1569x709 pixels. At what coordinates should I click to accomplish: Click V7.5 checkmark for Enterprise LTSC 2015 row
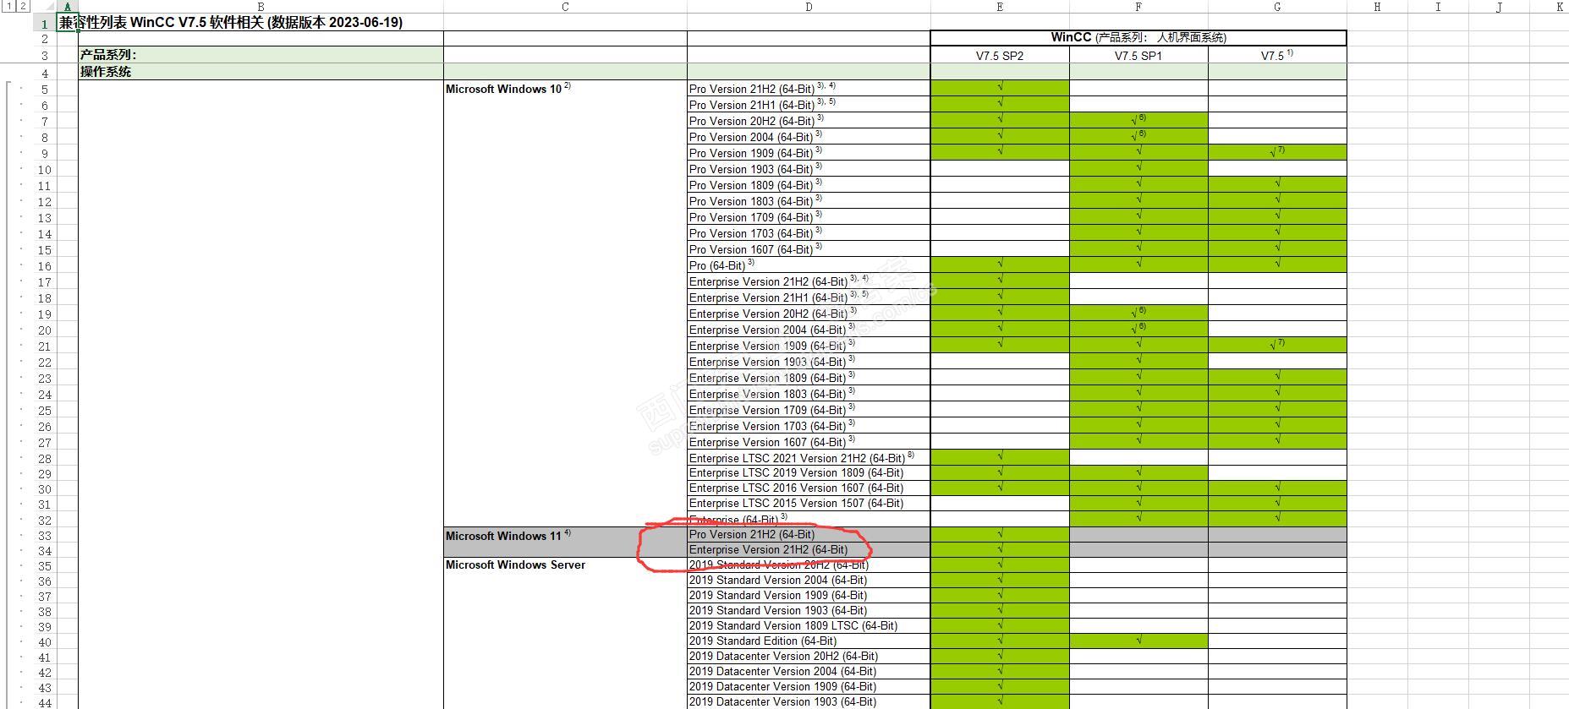(x=1277, y=504)
